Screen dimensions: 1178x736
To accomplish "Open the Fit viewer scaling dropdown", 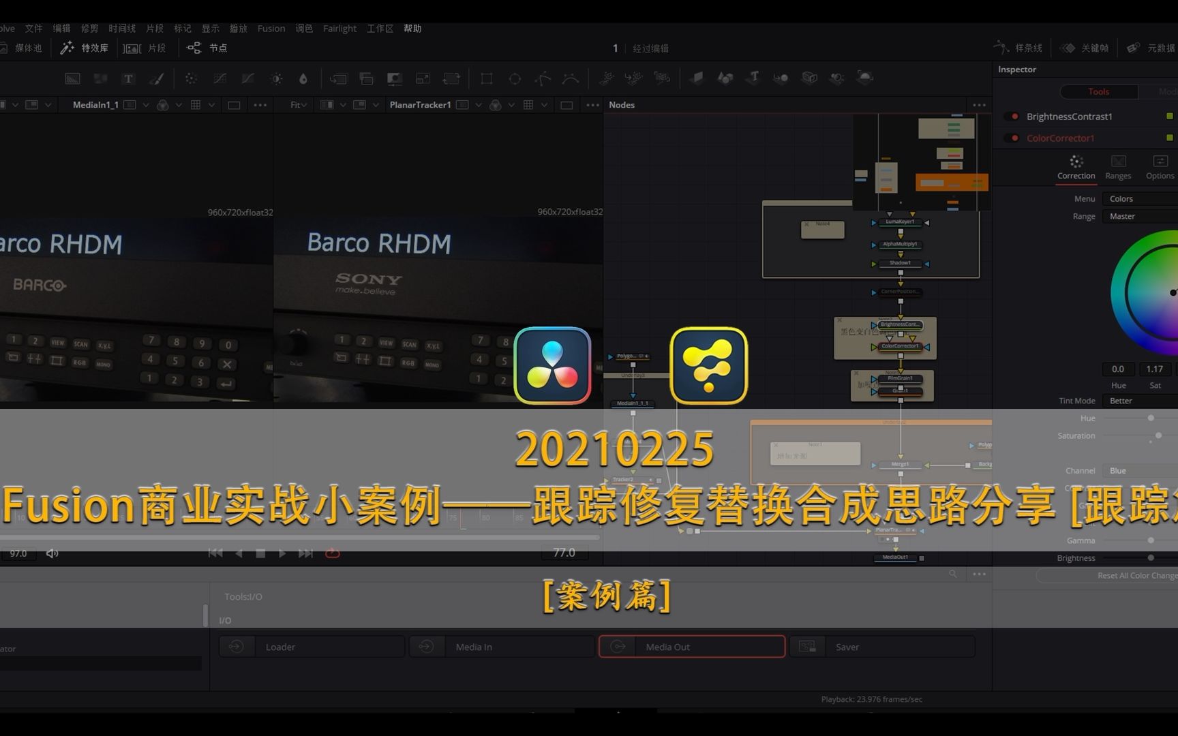I will (x=297, y=104).
